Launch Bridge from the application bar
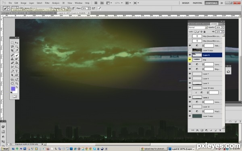The width and height of the screenshot is (242, 151). pyautogui.click(x=96, y=3)
